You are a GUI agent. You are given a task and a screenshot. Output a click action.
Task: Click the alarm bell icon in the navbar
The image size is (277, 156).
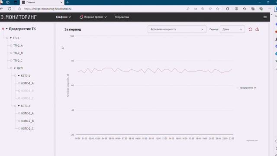point(81,17)
